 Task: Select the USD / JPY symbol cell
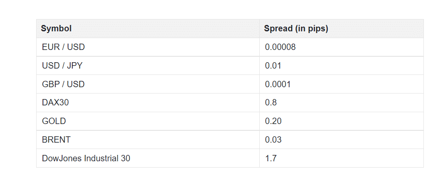[x=148, y=66]
